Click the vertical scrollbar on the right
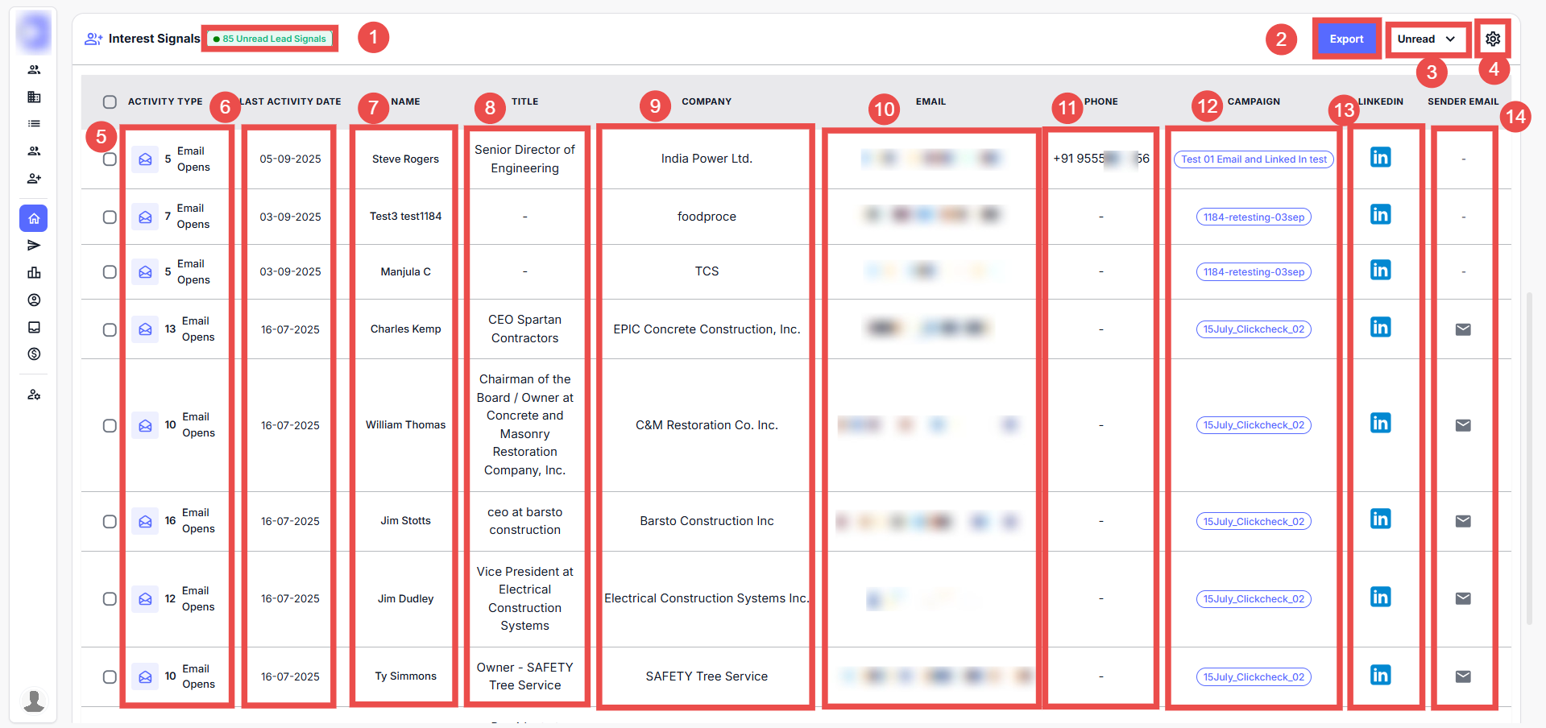This screenshot has width=1546, height=728. [x=1529, y=459]
